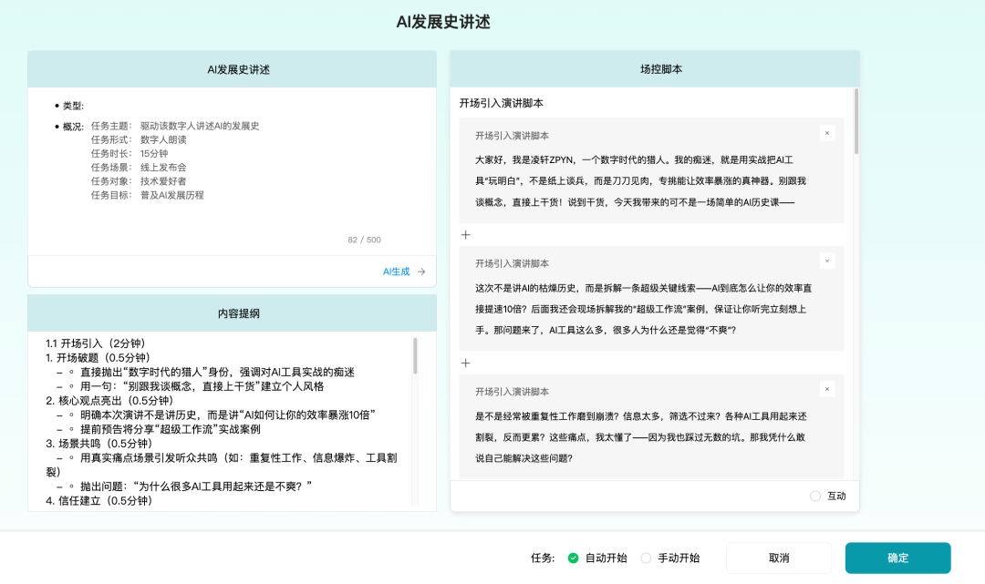Click the plus icon above the "是不是经常被重复性工作" card

(466, 363)
